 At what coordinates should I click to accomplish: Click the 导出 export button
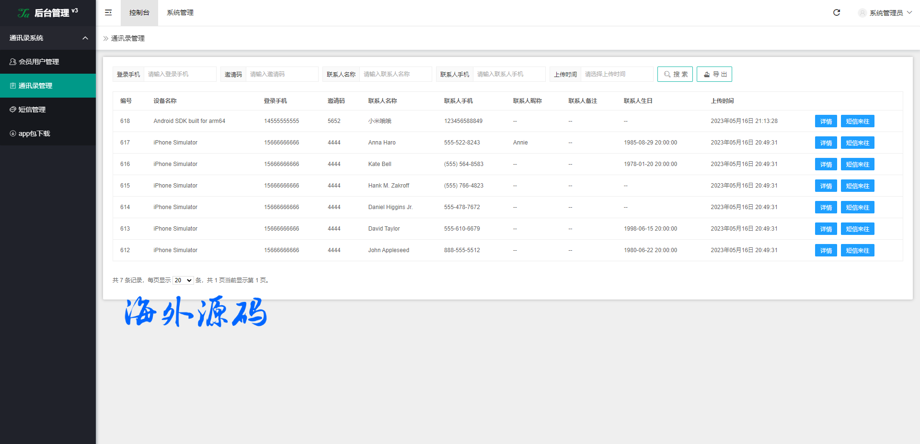click(714, 74)
